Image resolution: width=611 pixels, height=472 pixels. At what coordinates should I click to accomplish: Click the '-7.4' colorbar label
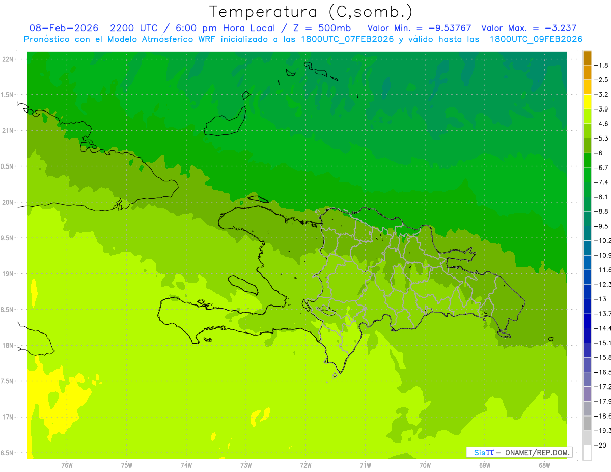[x=602, y=182]
